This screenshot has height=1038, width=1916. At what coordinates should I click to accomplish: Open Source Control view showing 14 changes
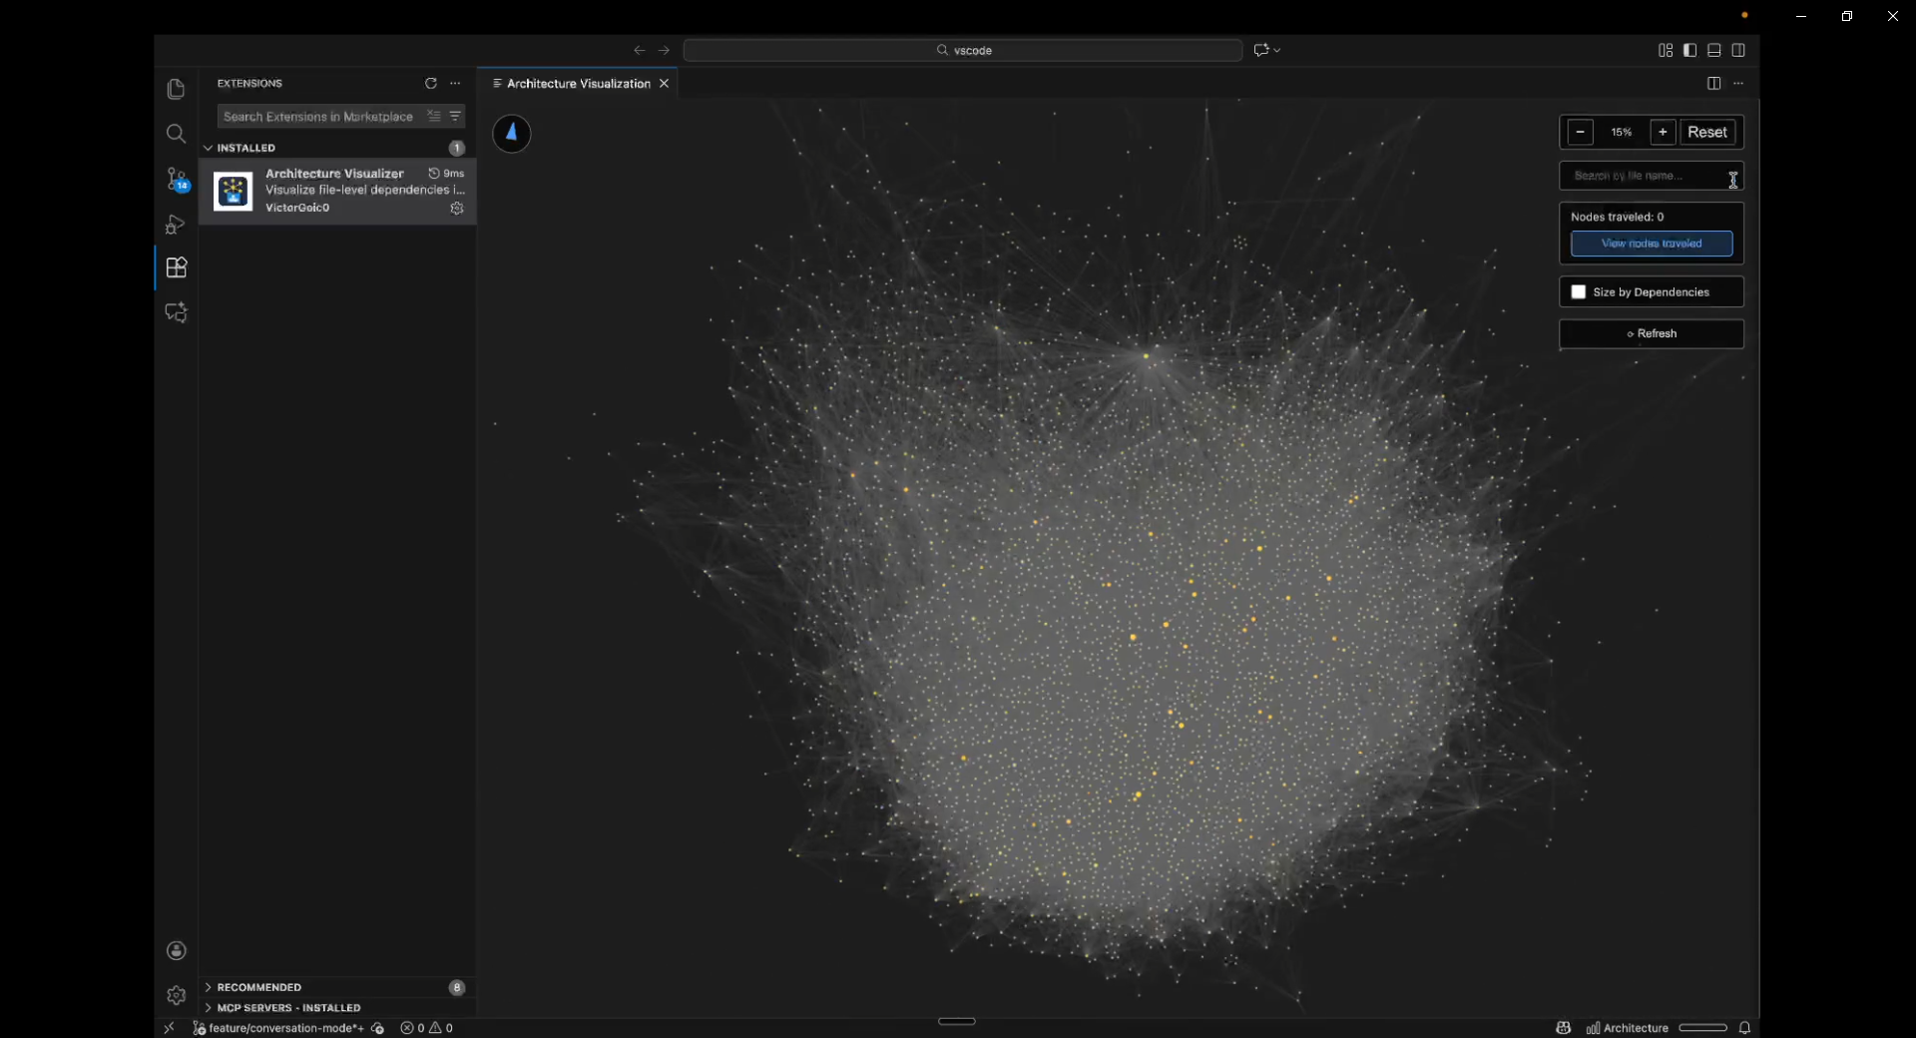tap(176, 180)
